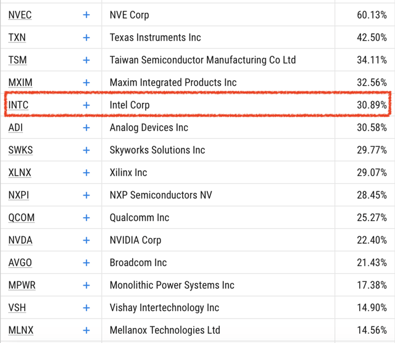Select the 29.77% value for Skyworks
The height and width of the screenshot is (343, 395).
click(372, 150)
